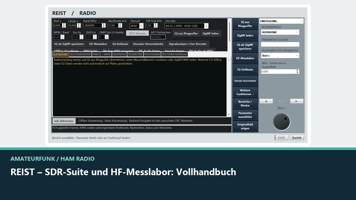Click the FM-Hub kHz stepper arrows
Image resolution: width=356 pixels, height=200 pixels.
point(156,26)
